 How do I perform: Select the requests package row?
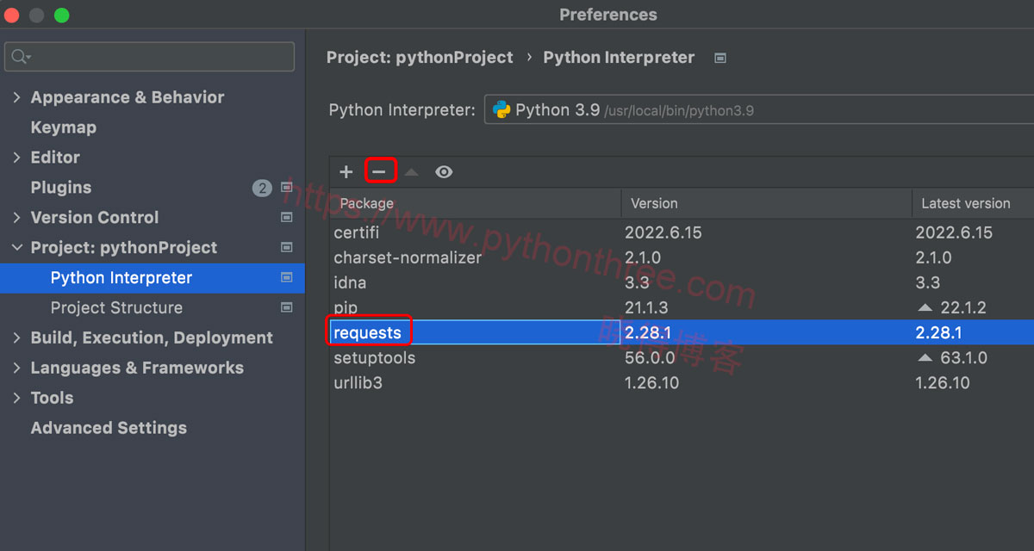pos(682,332)
